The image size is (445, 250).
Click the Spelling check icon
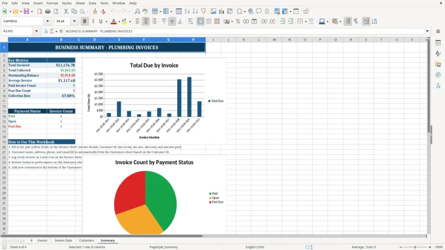145,11
